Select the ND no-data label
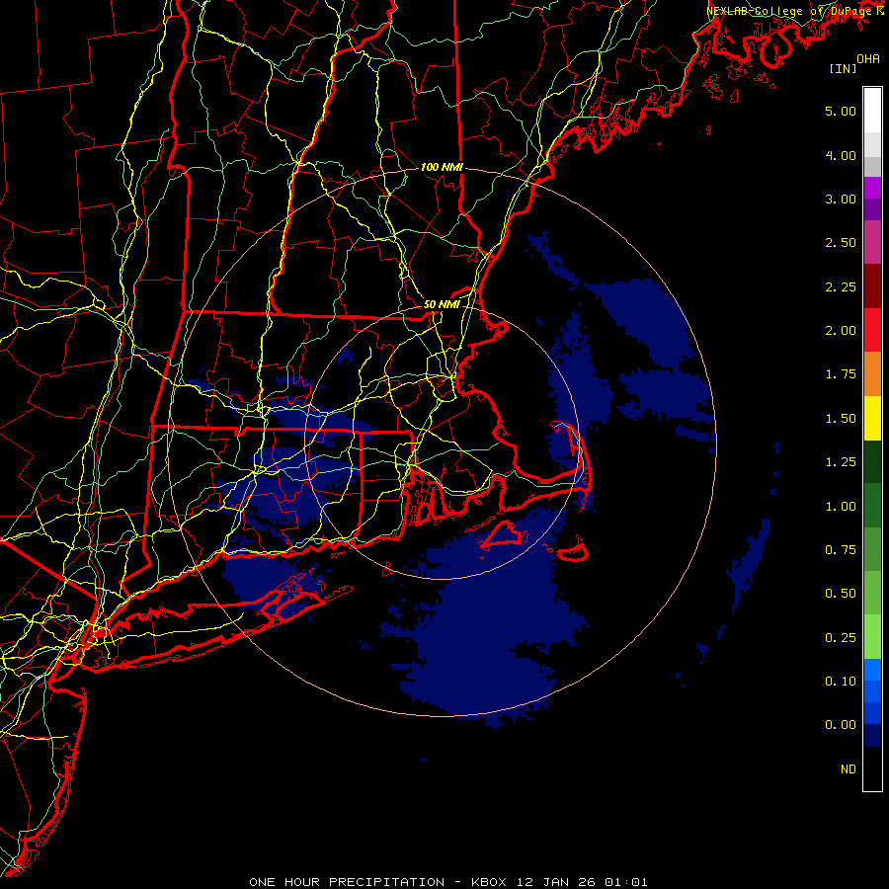889x889 pixels. [849, 769]
